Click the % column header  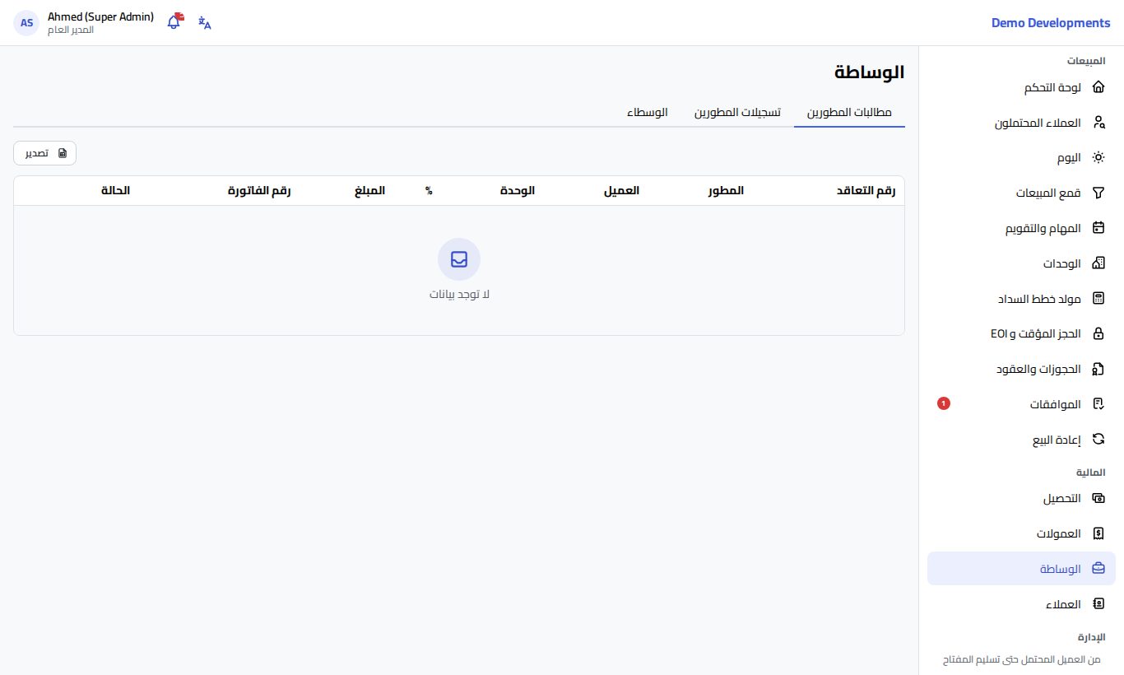tap(429, 191)
